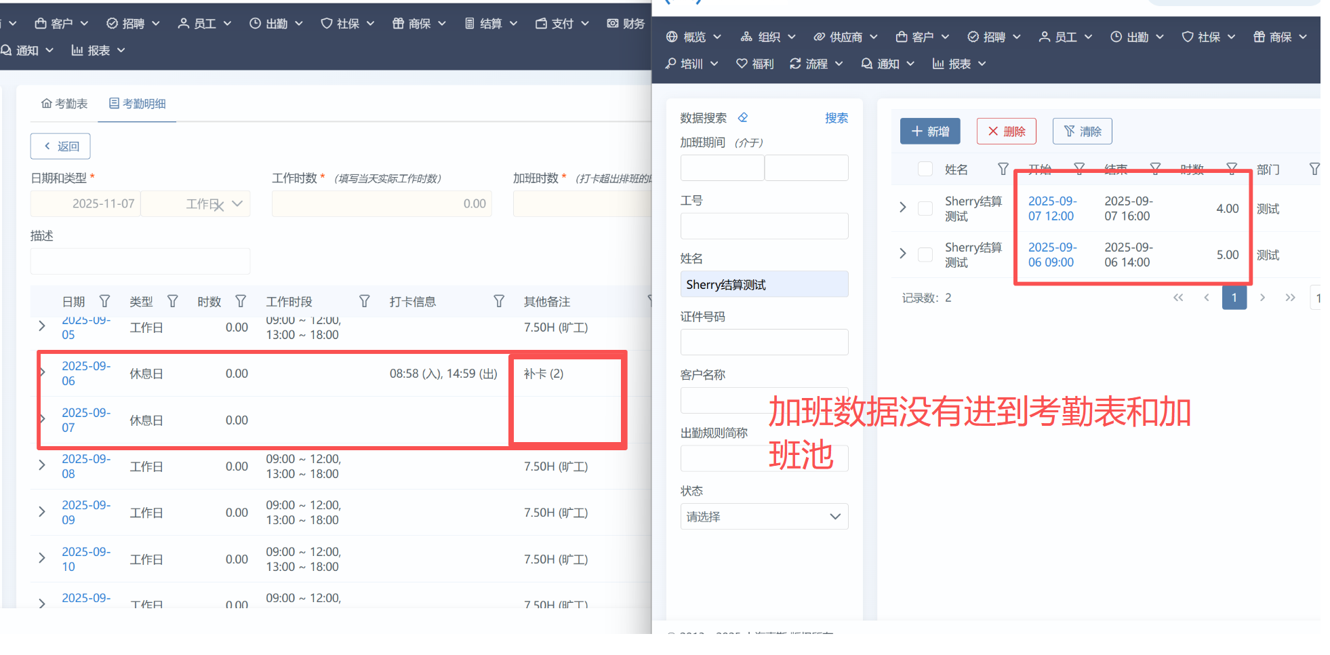The image size is (1330, 655).
Task: Toggle the select-all checkbox in header
Action: [925, 169]
